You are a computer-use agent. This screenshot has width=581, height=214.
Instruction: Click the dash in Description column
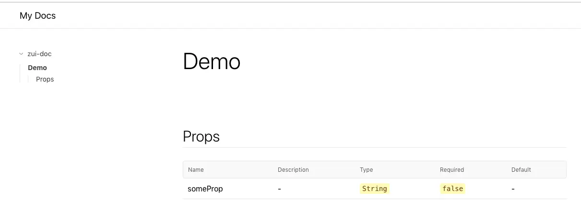[x=279, y=189]
